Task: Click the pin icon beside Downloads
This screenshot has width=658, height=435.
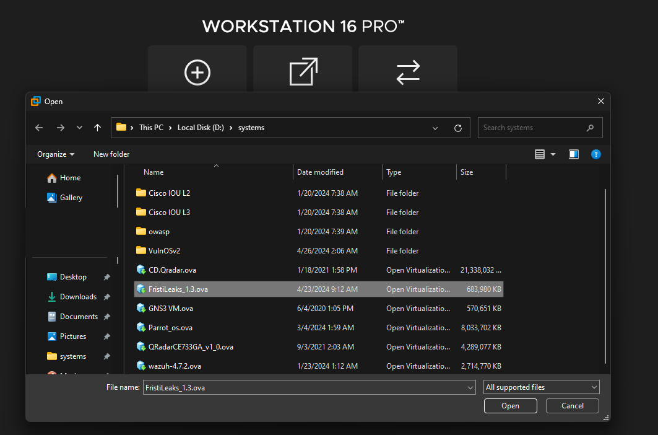Action: [x=107, y=297]
